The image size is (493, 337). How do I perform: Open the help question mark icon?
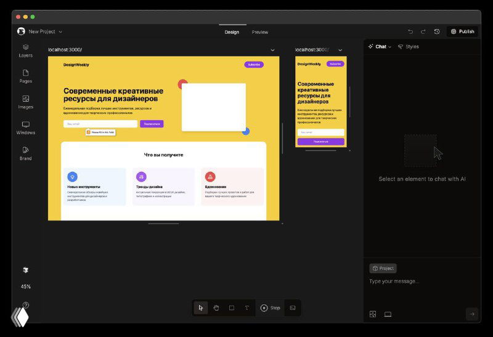(26, 305)
